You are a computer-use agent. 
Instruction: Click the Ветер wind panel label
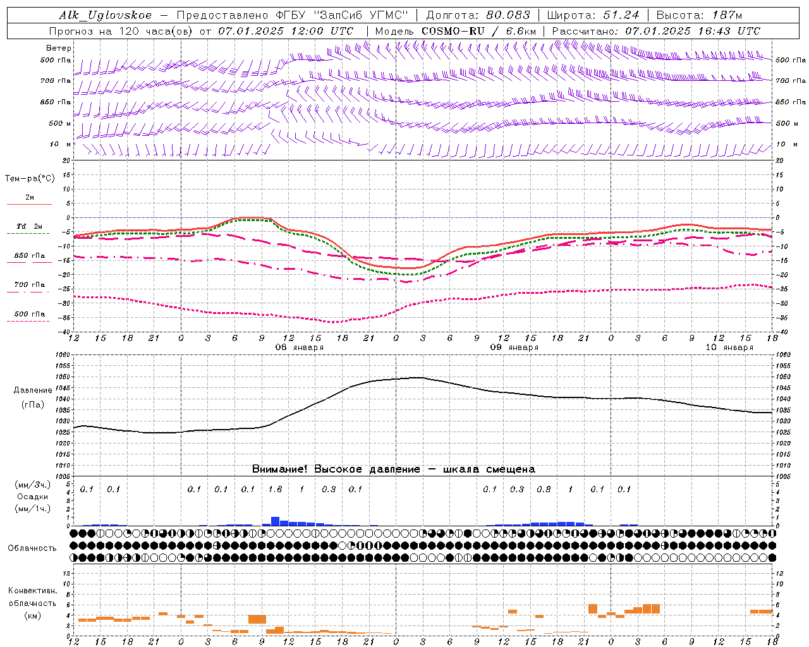(59, 48)
